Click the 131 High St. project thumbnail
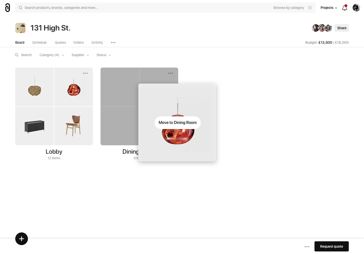The height and width of the screenshot is (254, 364). click(20, 28)
